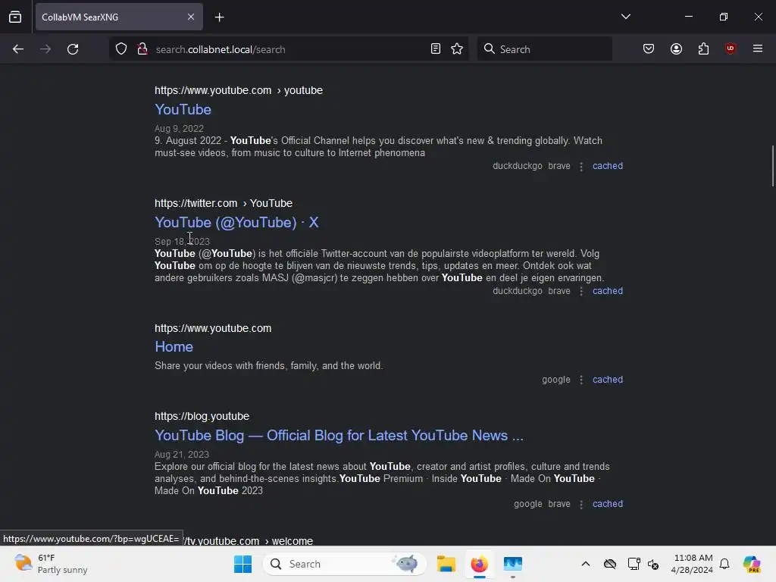Open cached link for Twitter result
The width and height of the screenshot is (776, 582).
click(608, 291)
